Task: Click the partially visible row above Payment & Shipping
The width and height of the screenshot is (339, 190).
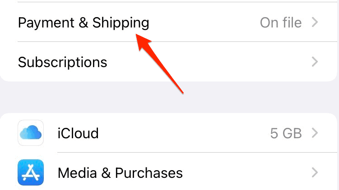Action: click(169, 1)
